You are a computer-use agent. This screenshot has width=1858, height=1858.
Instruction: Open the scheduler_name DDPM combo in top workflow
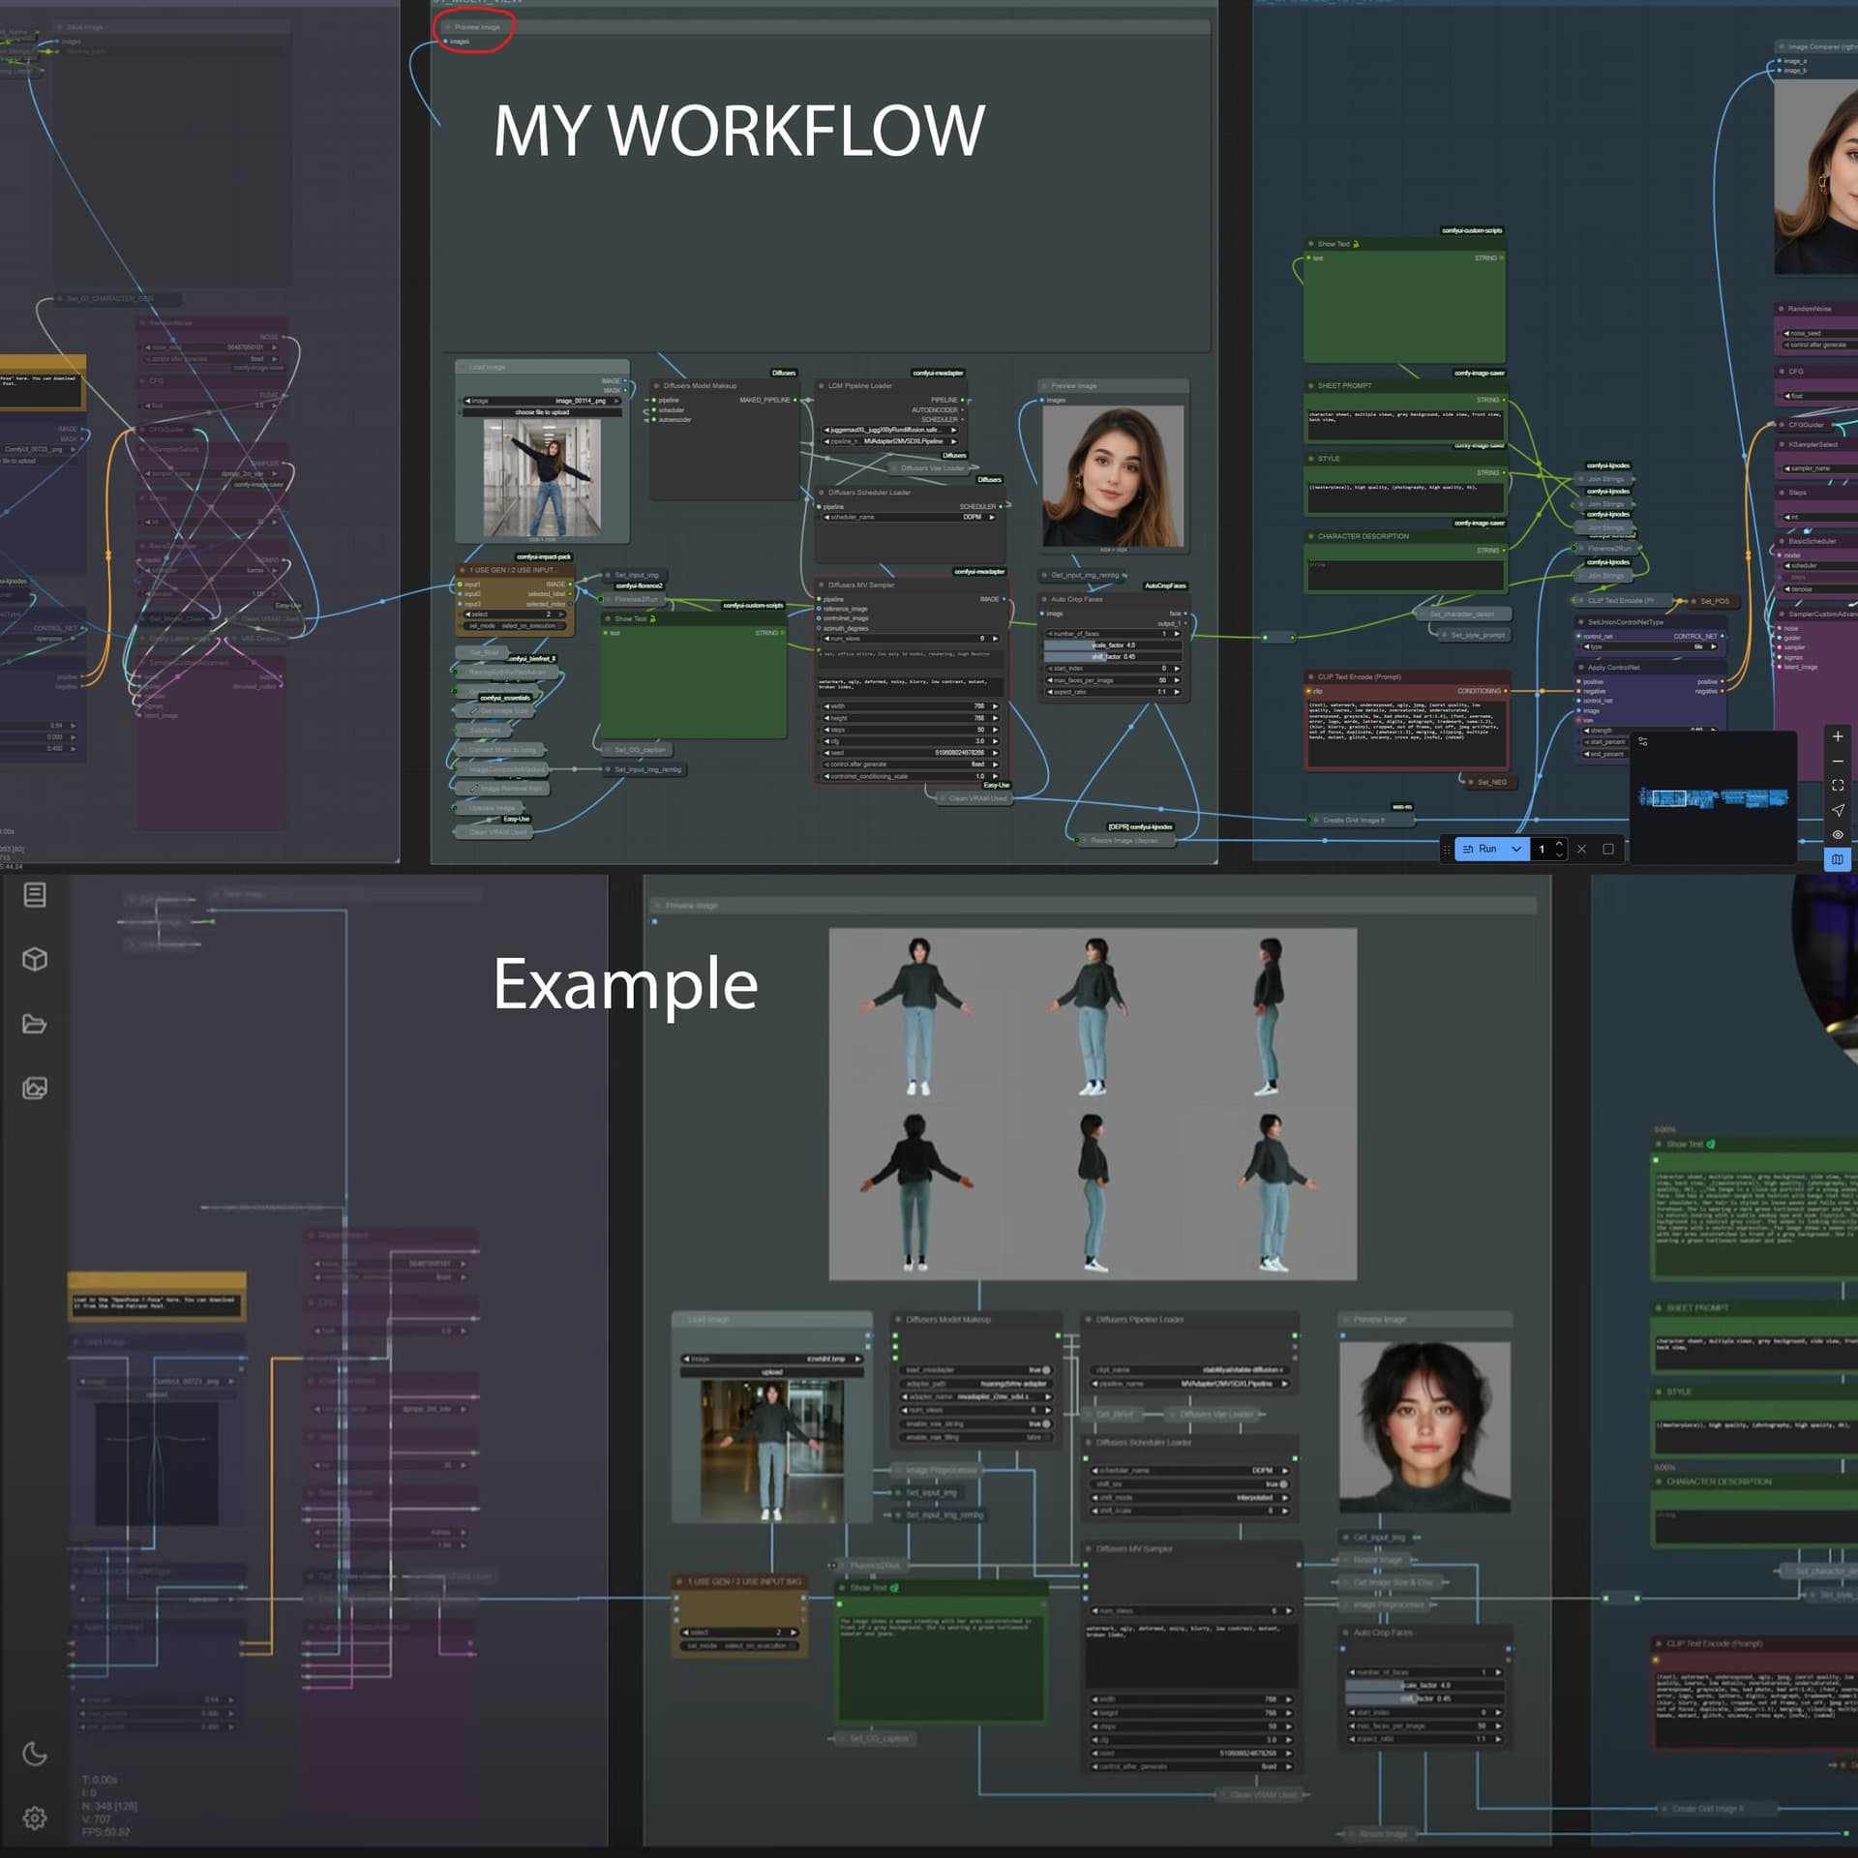click(x=908, y=517)
